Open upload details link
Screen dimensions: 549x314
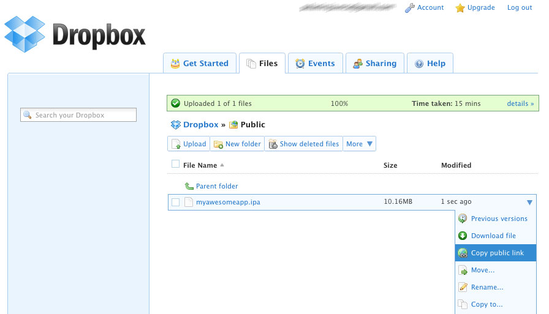520,103
